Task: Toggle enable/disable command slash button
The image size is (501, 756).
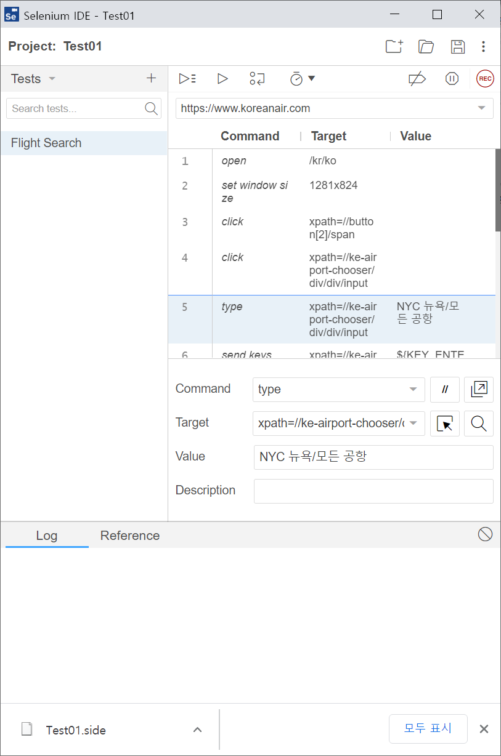Action: (x=445, y=389)
